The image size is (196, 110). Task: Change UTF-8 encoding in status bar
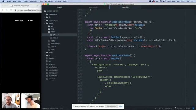coord(161,108)
